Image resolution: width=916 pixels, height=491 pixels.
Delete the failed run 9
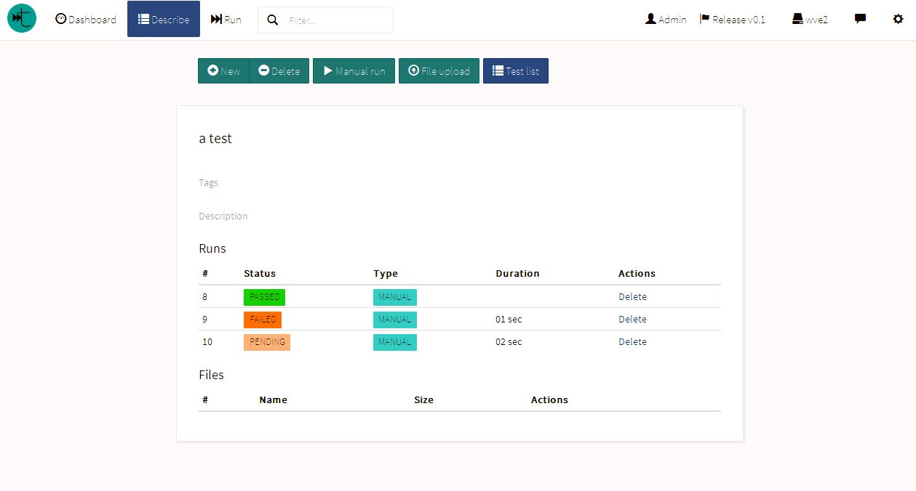tap(632, 320)
